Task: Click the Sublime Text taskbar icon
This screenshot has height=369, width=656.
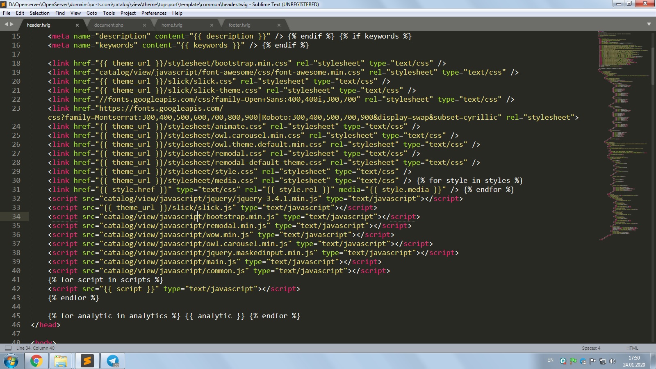Action: (87, 361)
